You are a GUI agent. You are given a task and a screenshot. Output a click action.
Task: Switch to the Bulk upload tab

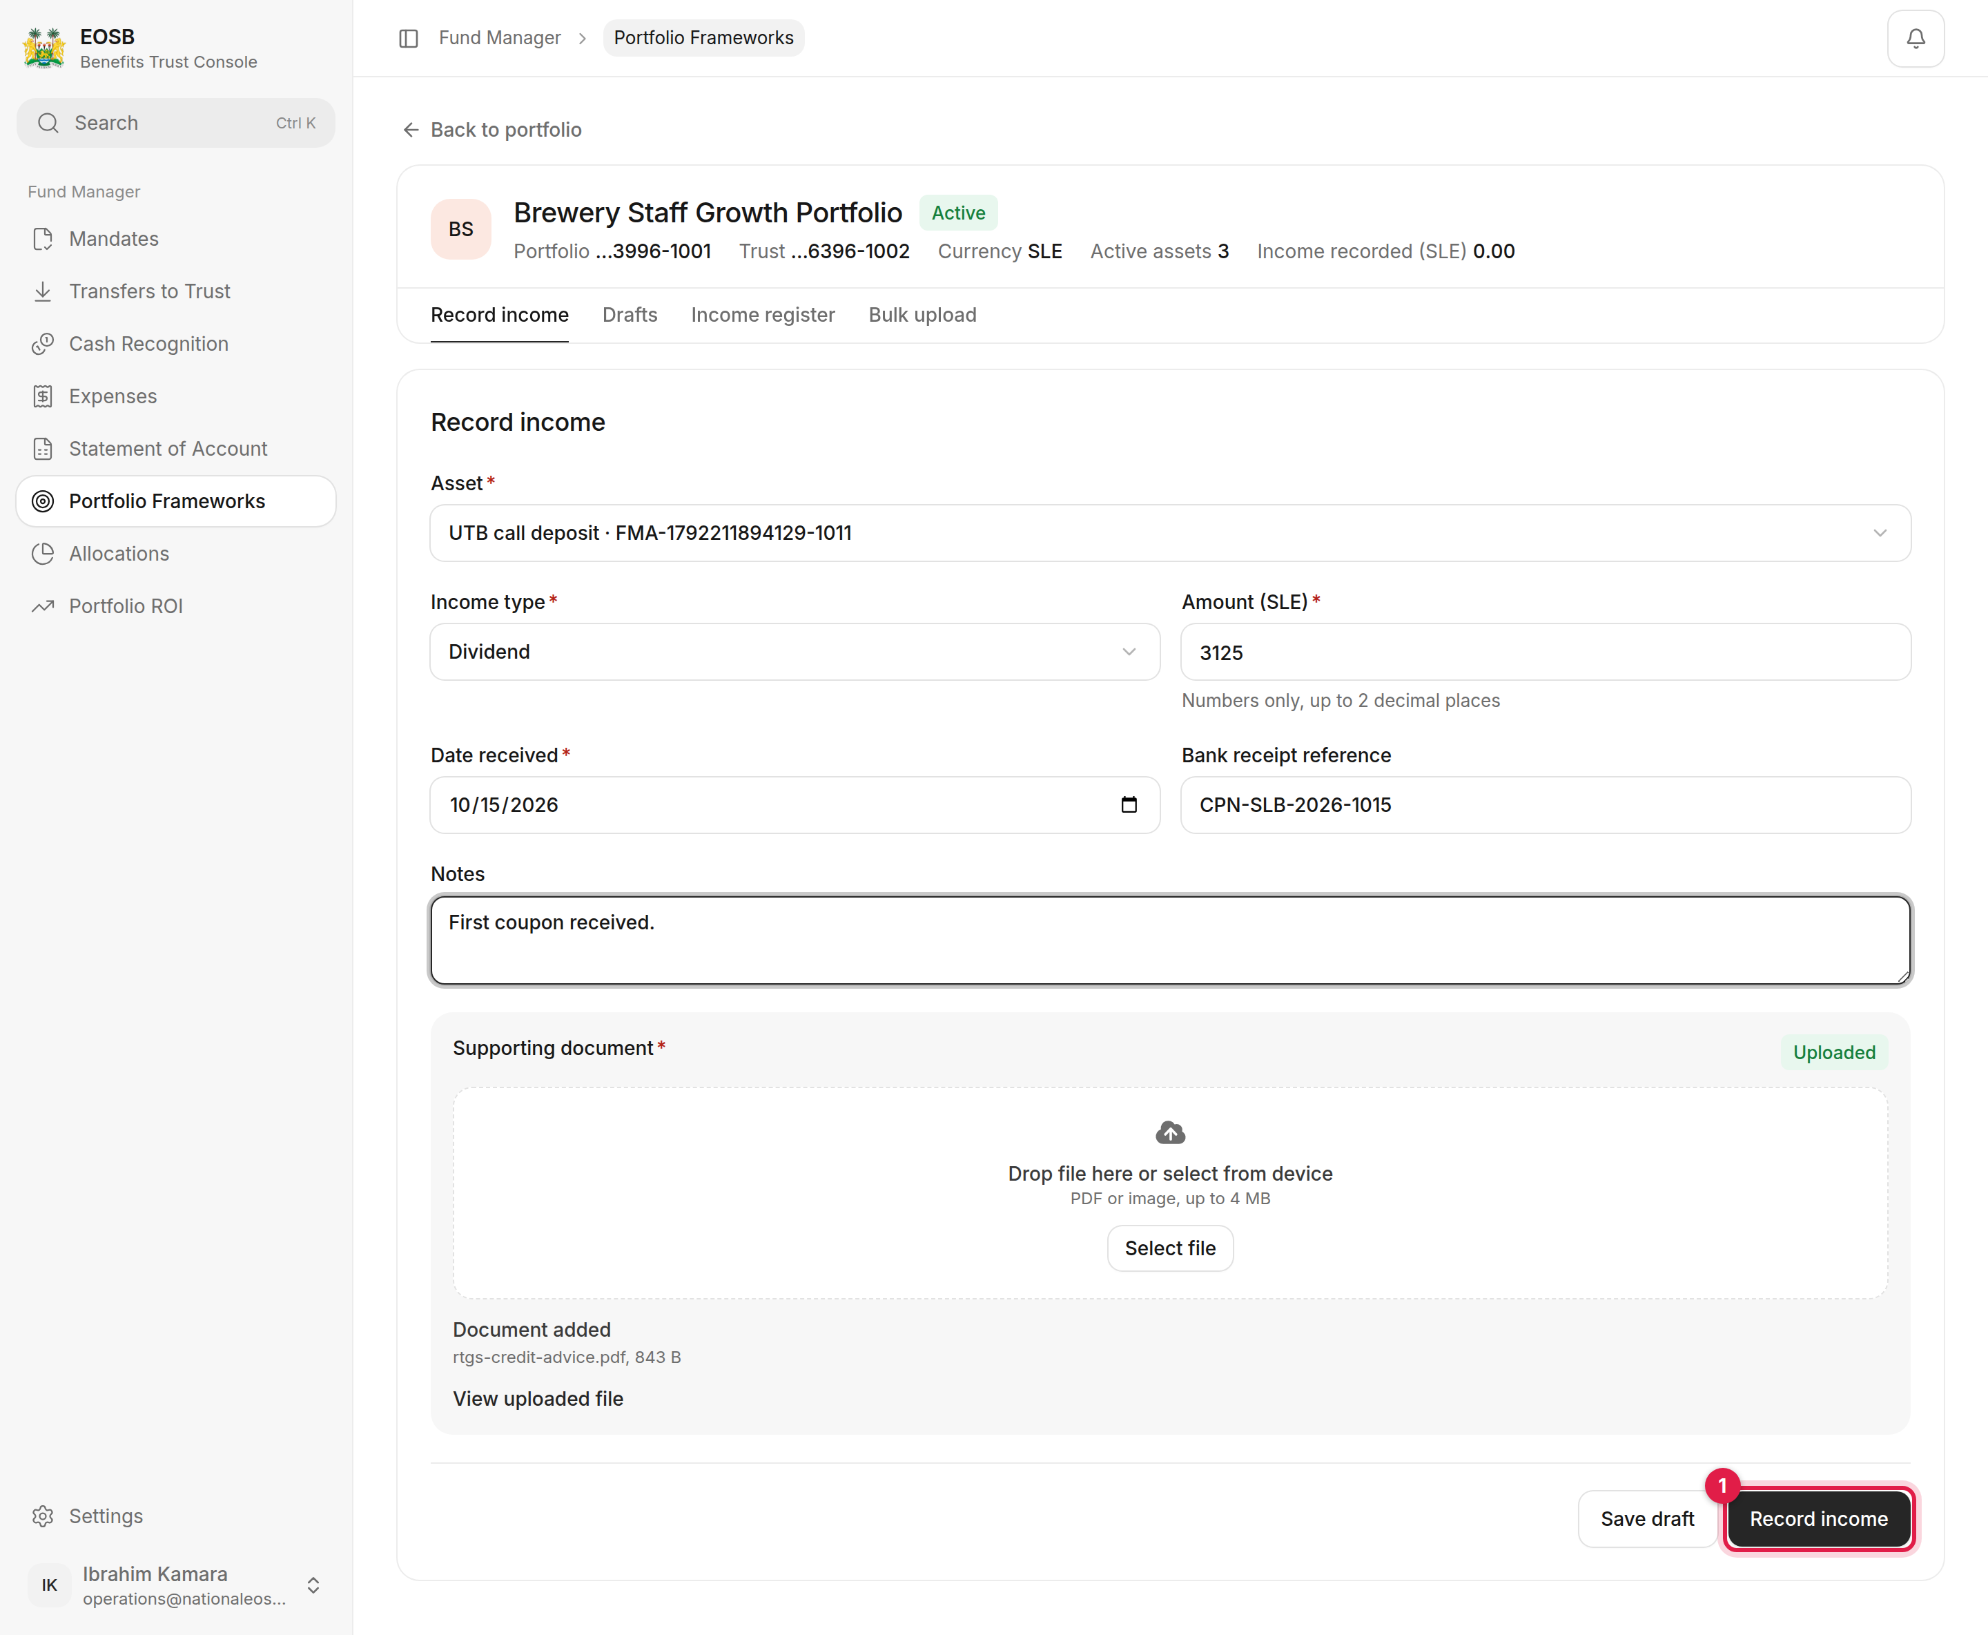[922, 316]
